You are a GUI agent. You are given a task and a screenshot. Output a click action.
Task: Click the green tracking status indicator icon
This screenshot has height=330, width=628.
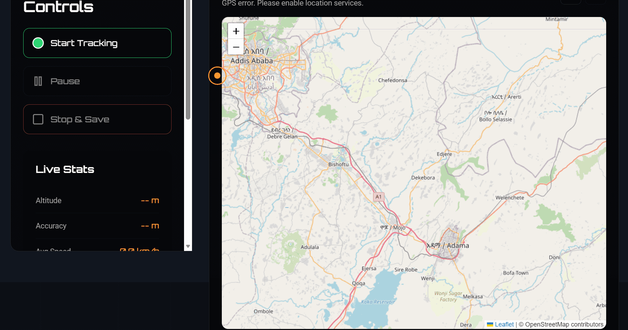(x=38, y=43)
